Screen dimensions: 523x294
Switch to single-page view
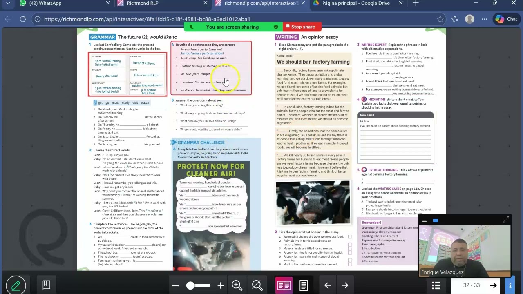[x=304, y=285]
